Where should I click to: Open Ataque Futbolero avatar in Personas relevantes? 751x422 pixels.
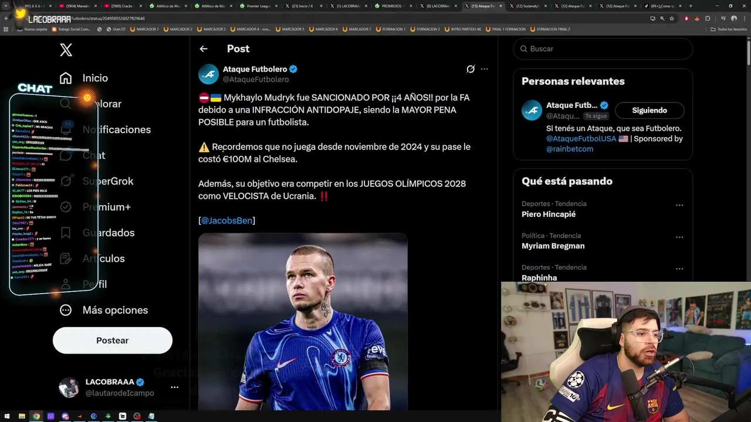[x=532, y=110]
